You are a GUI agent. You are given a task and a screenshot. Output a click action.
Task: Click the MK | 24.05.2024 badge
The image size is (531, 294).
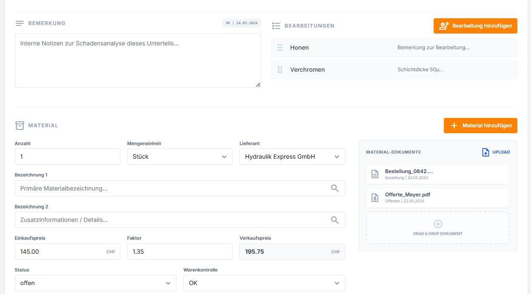point(241,23)
